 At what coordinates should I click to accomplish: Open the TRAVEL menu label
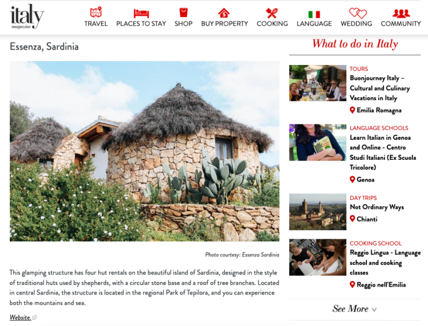[96, 24]
